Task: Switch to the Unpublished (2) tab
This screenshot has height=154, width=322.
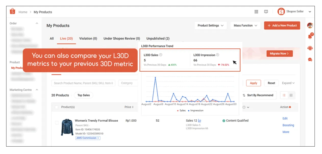Action: tap(158, 39)
